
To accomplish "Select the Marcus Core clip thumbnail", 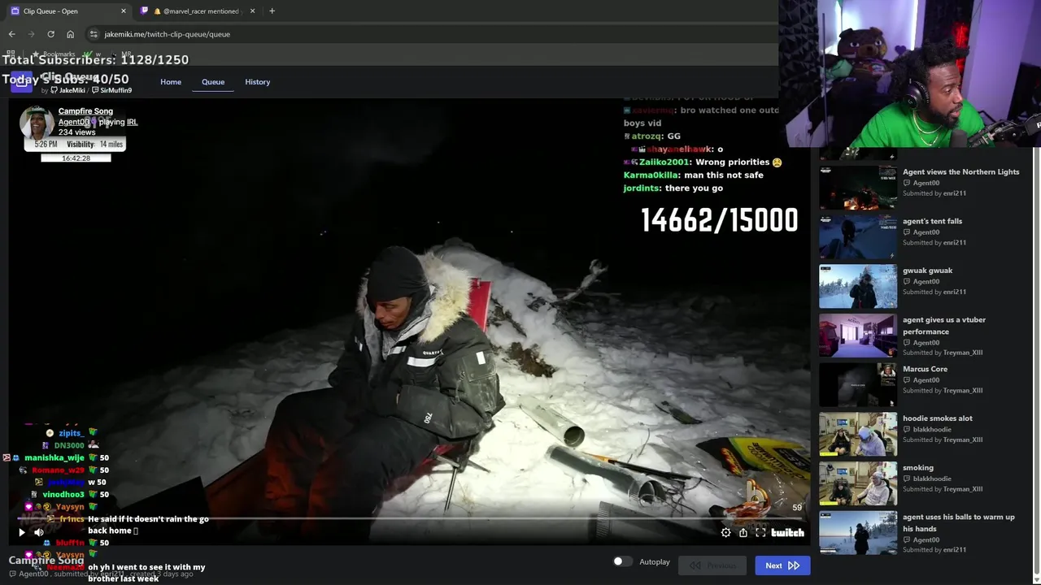I will click(858, 385).
